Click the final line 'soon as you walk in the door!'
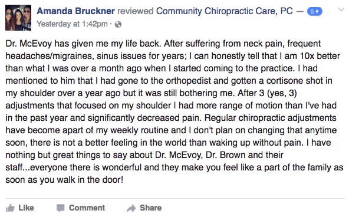349x217 pixels. coord(64,180)
